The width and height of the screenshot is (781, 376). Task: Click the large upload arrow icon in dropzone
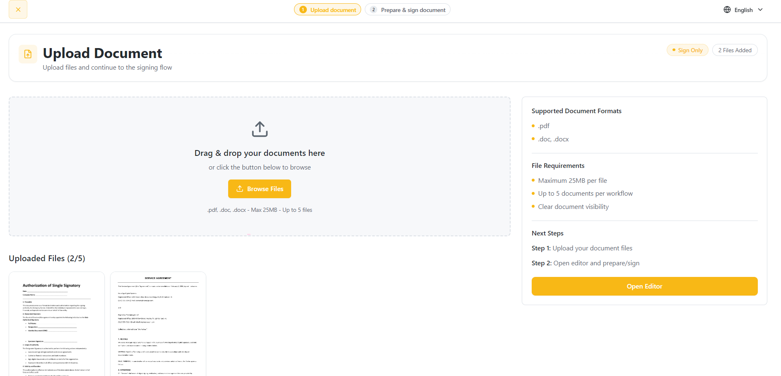[x=260, y=129]
